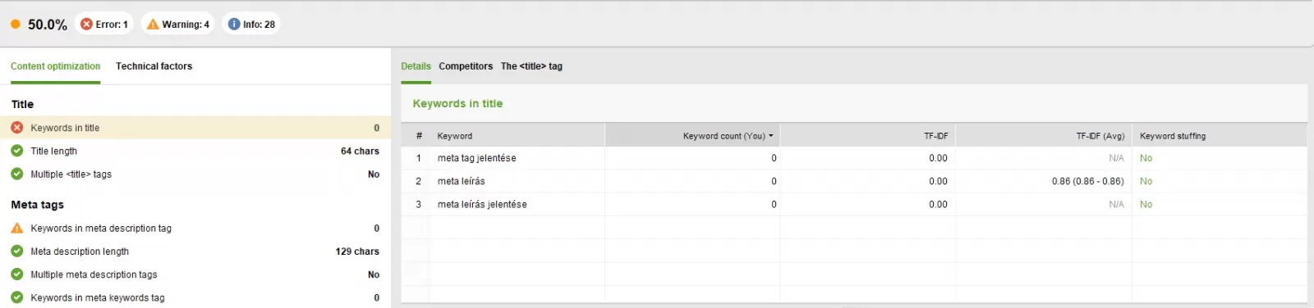Screen dimensions: 1314x308
Task: Click the 'meta tag jelentése' keyword row
Action: pyautogui.click(x=854, y=158)
